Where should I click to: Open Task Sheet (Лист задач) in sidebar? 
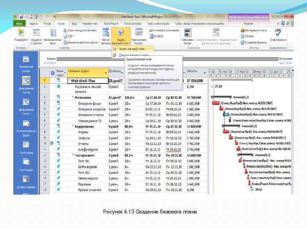point(26,165)
